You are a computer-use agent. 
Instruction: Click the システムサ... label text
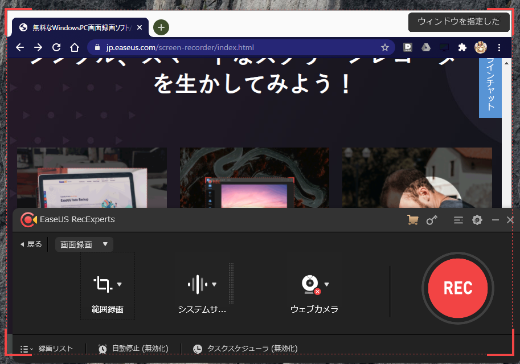[x=202, y=309]
